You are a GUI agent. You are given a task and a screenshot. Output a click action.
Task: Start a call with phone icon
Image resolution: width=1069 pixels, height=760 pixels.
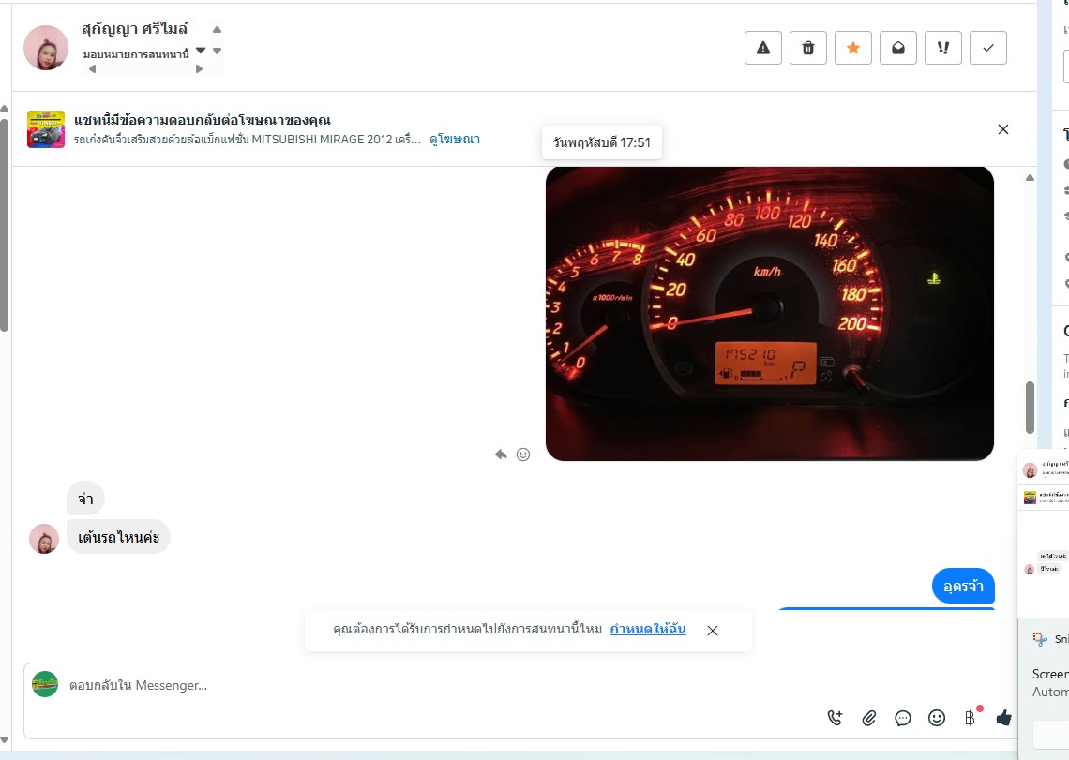pos(835,718)
